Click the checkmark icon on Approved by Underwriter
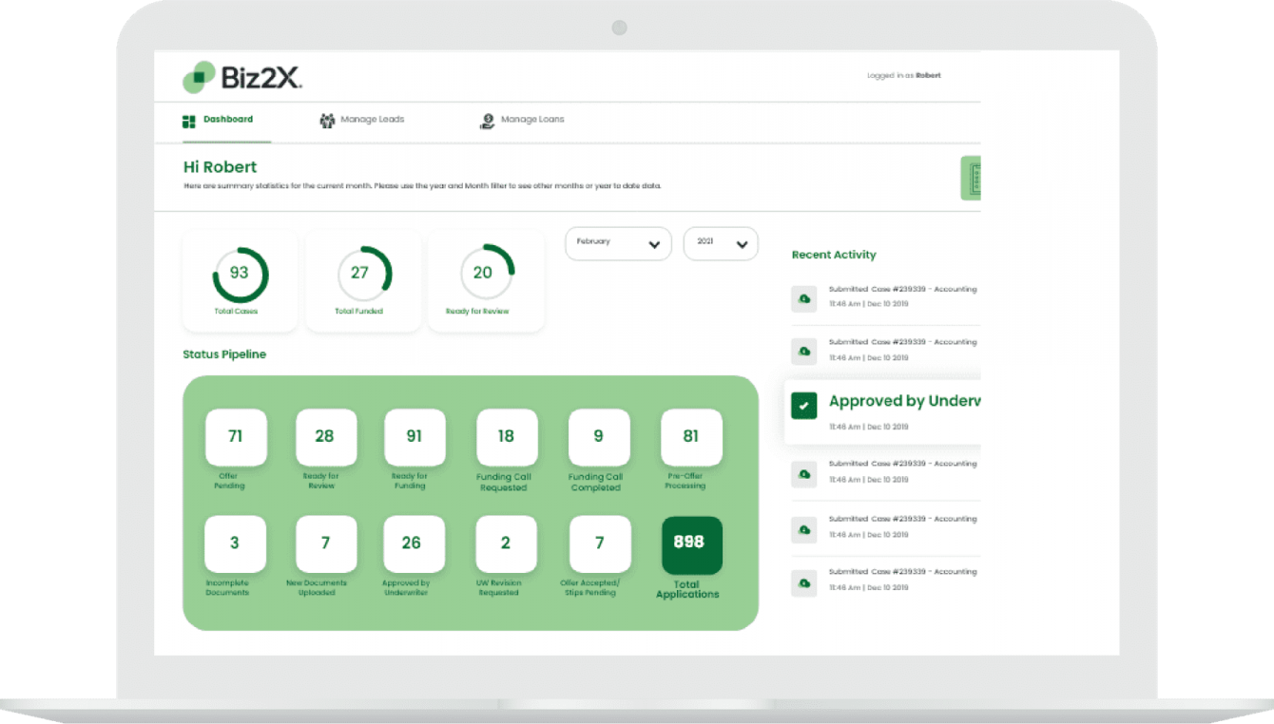1274x724 pixels. click(x=803, y=405)
